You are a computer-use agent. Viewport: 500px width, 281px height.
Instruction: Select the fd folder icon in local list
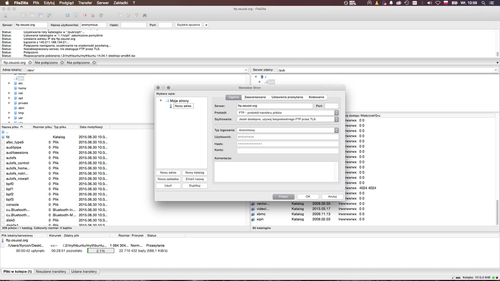[x=3, y=137]
